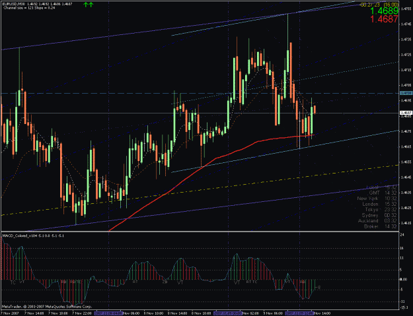Click the MACD_Colored_v104 indicator label
This screenshot has width=413, height=316.
(x=33, y=236)
